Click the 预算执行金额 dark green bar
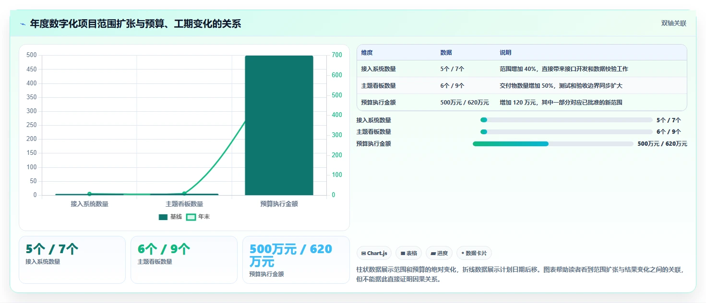 (279, 125)
